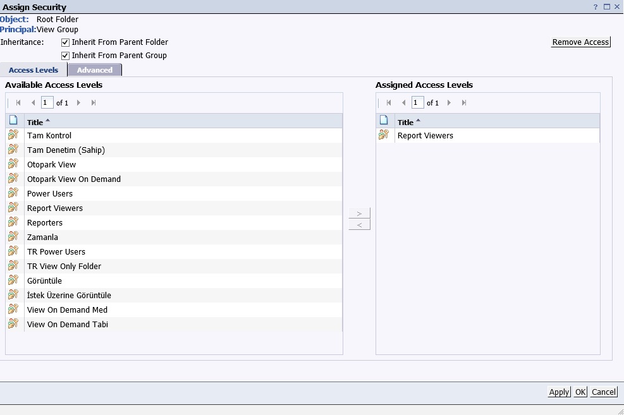
Task: Click the Remove Access button
Action: tap(580, 42)
